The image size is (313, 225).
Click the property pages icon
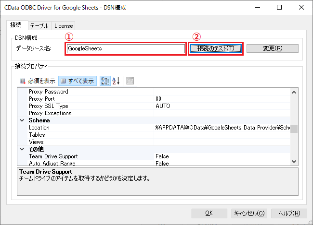click(x=130, y=81)
